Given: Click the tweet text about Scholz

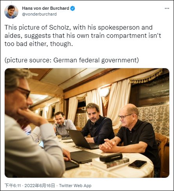Looking at the screenshot, I should coord(83,35).
